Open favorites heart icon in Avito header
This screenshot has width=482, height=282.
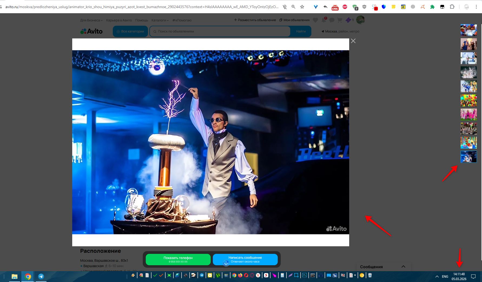(x=315, y=20)
